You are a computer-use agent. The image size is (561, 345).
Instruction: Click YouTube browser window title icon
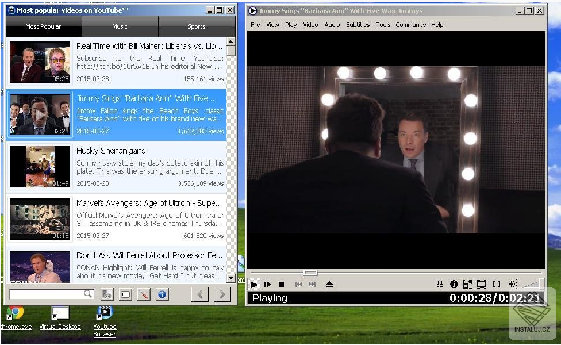tap(11, 10)
